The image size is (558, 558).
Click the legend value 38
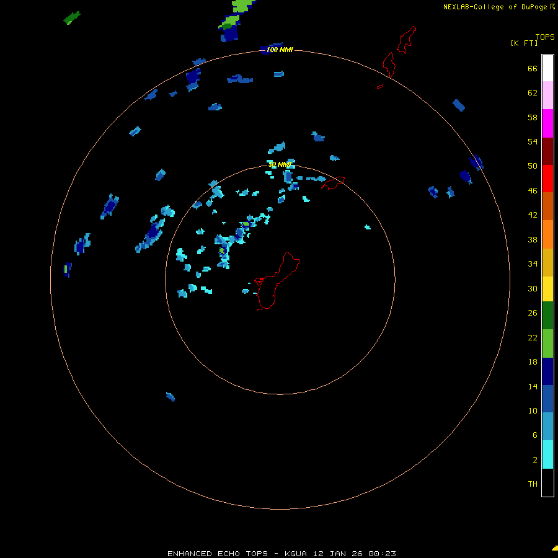[x=533, y=239]
